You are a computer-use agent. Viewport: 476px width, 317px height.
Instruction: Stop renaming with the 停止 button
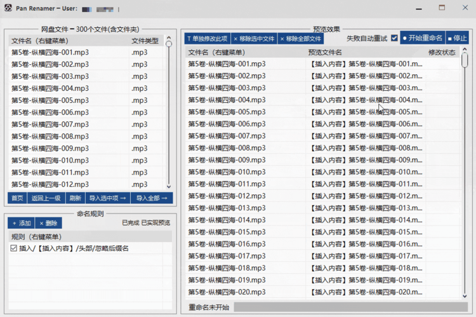coord(457,38)
